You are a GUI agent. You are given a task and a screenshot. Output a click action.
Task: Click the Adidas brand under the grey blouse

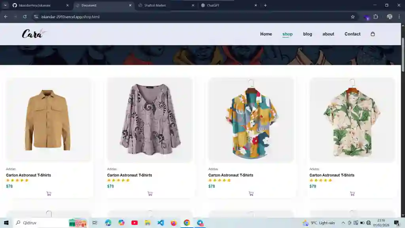112,169
